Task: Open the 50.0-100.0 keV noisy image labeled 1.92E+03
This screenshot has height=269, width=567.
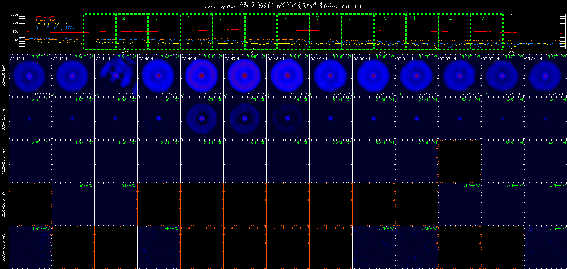Action: tap(30, 247)
